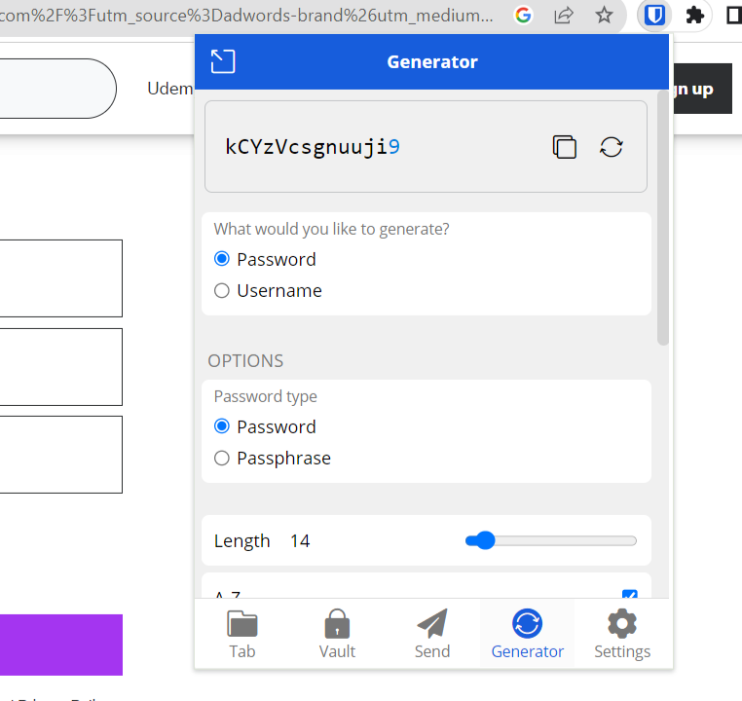Click the share page icon
This screenshot has width=742, height=701.
click(x=564, y=15)
